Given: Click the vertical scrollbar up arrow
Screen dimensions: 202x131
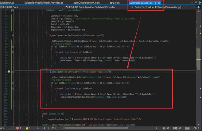Looking at the screenshot, I should (x=198, y=11).
